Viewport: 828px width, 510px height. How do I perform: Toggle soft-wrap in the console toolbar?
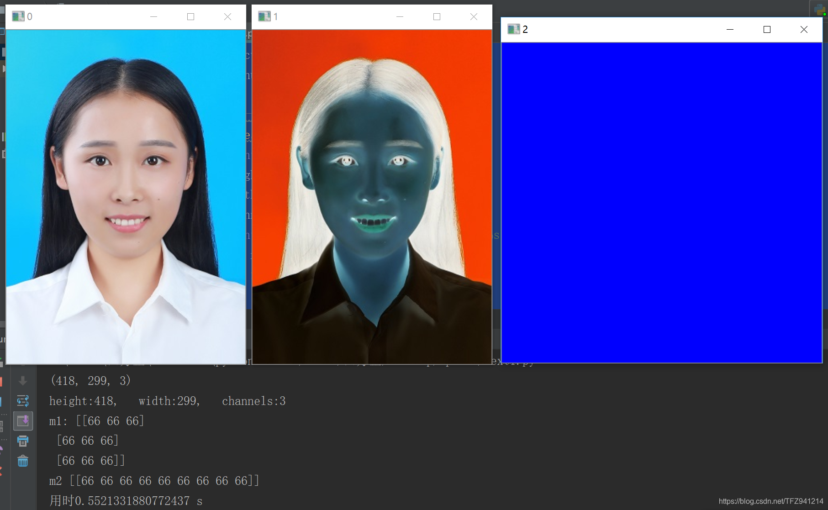pyautogui.click(x=23, y=401)
